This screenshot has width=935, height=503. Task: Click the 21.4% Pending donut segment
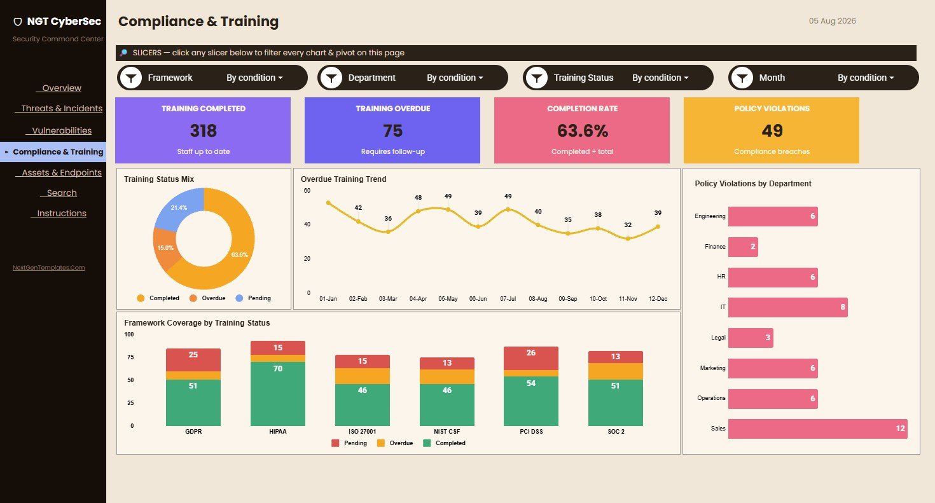179,207
